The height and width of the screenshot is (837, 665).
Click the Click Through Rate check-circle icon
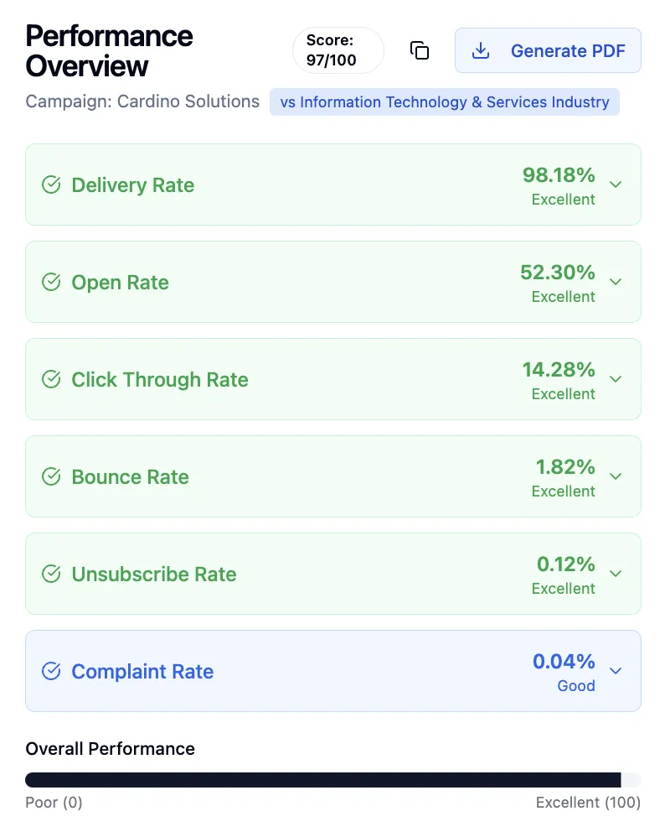tap(51, 379)
